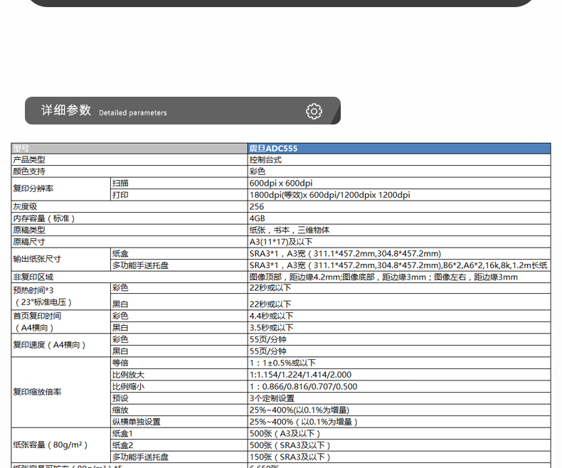The image size is (562, 468).
Task: Click the gear icon in the 详细参数 banner
Action: [314, 111]
